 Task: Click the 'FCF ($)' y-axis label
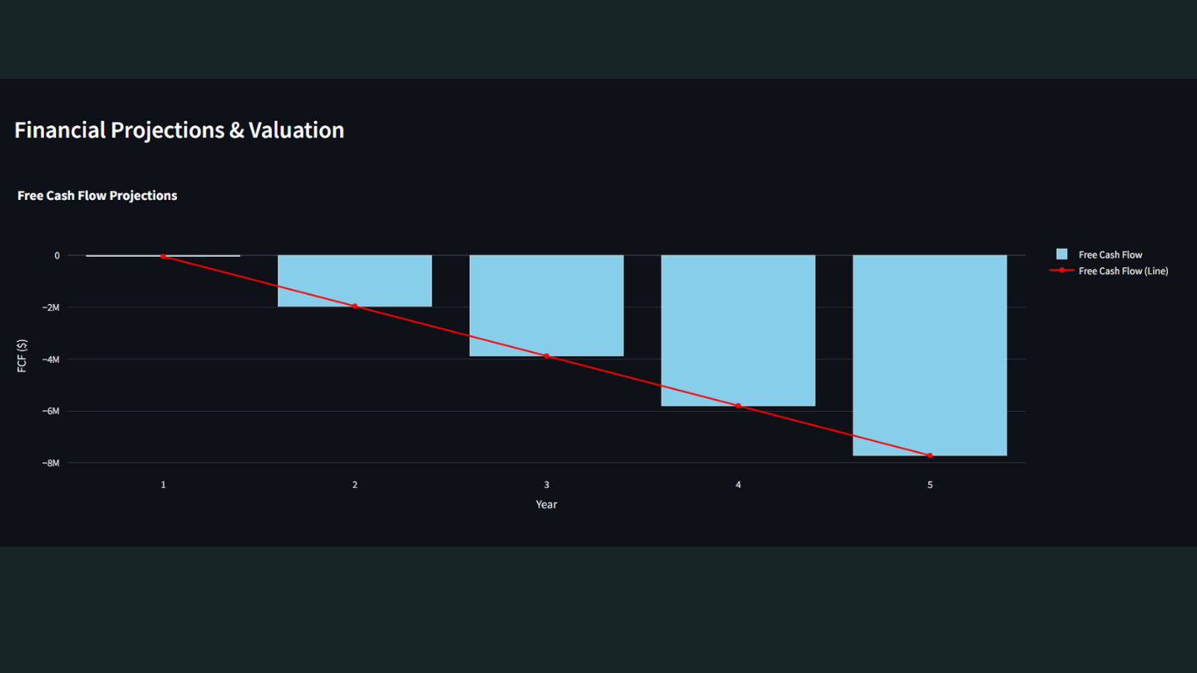(x=23, y=355)
